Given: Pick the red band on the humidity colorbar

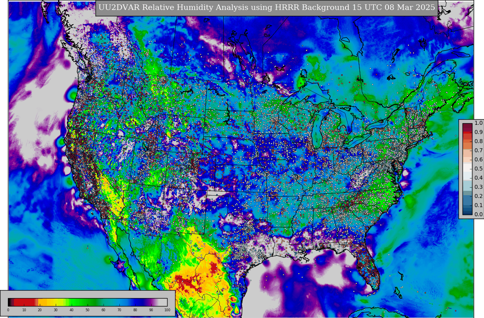Looking at the screenshot, I should pos(24,302).
